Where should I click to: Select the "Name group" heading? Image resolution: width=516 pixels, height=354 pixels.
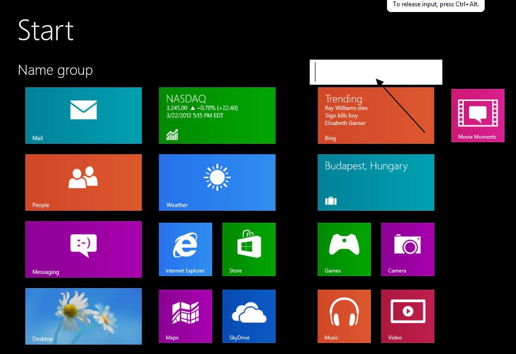pyautogui.click(x=55, y=71)
